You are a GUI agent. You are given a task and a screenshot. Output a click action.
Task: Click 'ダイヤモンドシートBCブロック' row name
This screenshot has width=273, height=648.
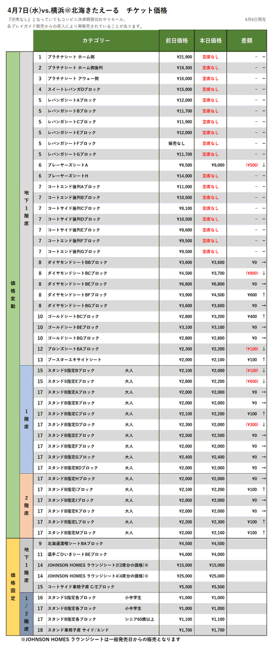(x=77, y=273)
